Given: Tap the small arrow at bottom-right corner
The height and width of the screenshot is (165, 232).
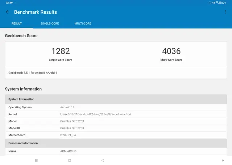Looking at the screenshot, I should (x=223, y=160).
